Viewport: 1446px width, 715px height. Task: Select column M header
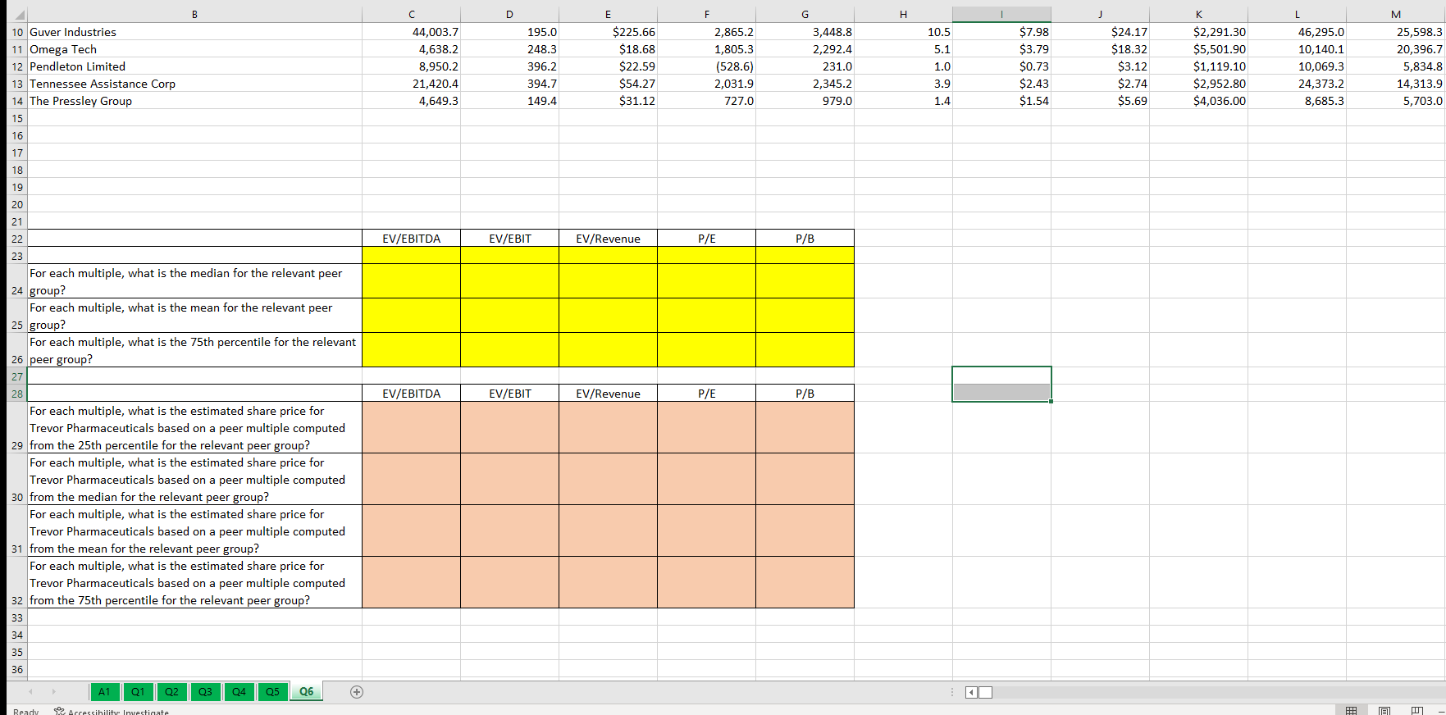(x=1396, y=14)
